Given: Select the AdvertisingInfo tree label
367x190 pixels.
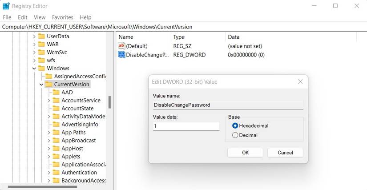Looking at the screenshot, I should (x=80, y=125).
